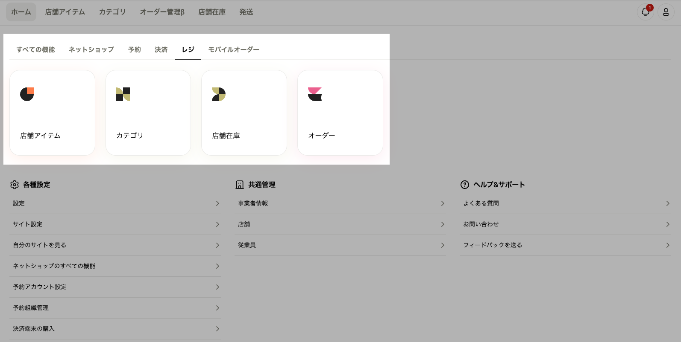Click the ヘルプ&サポート section heading
Screen dimensions: 681x342
(499, 185)
